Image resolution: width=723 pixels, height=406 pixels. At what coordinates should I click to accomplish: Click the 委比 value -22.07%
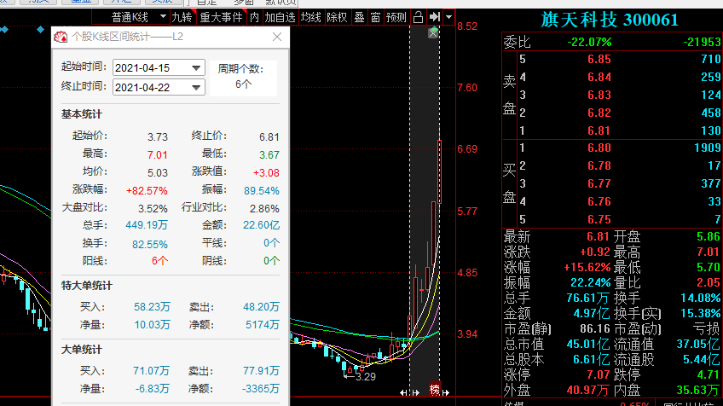tap(589, 43)
